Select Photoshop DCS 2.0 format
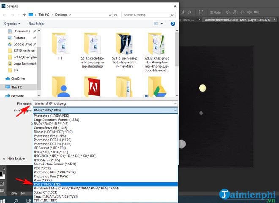Viewport: 279px width, 203px height. pyautogui.click(x=105, y=144)
